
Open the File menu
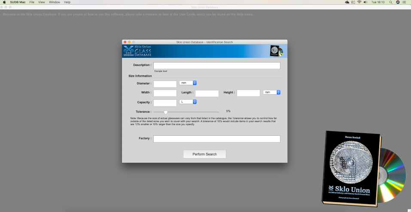pyautogui.click(x=32, y=2)
